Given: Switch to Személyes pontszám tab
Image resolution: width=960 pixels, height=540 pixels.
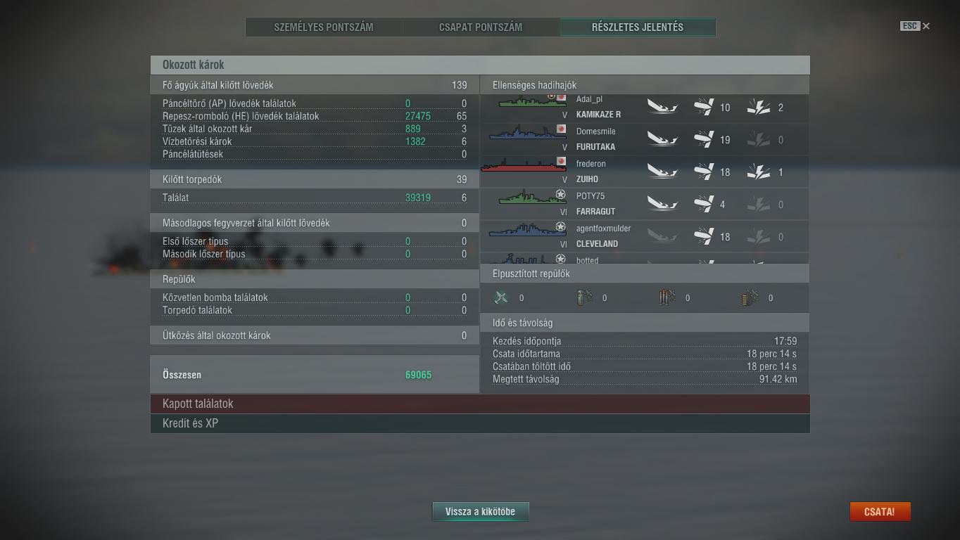Looking at the screenshot, I should click(324, 27).
